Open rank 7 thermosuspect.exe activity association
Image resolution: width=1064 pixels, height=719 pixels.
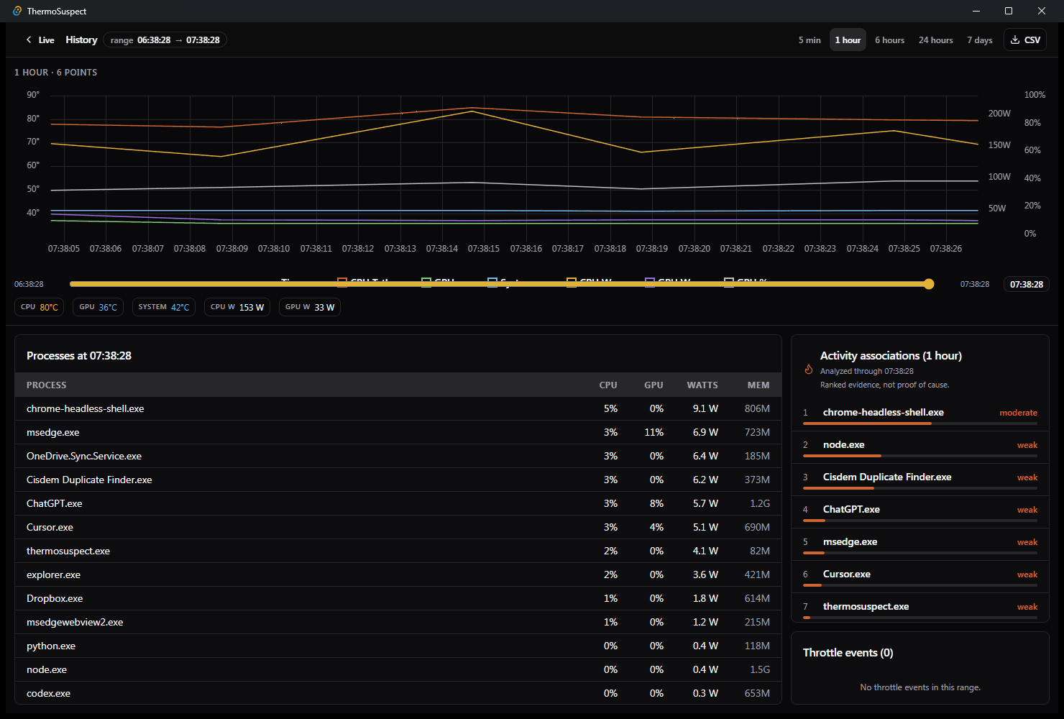[920, 608]
